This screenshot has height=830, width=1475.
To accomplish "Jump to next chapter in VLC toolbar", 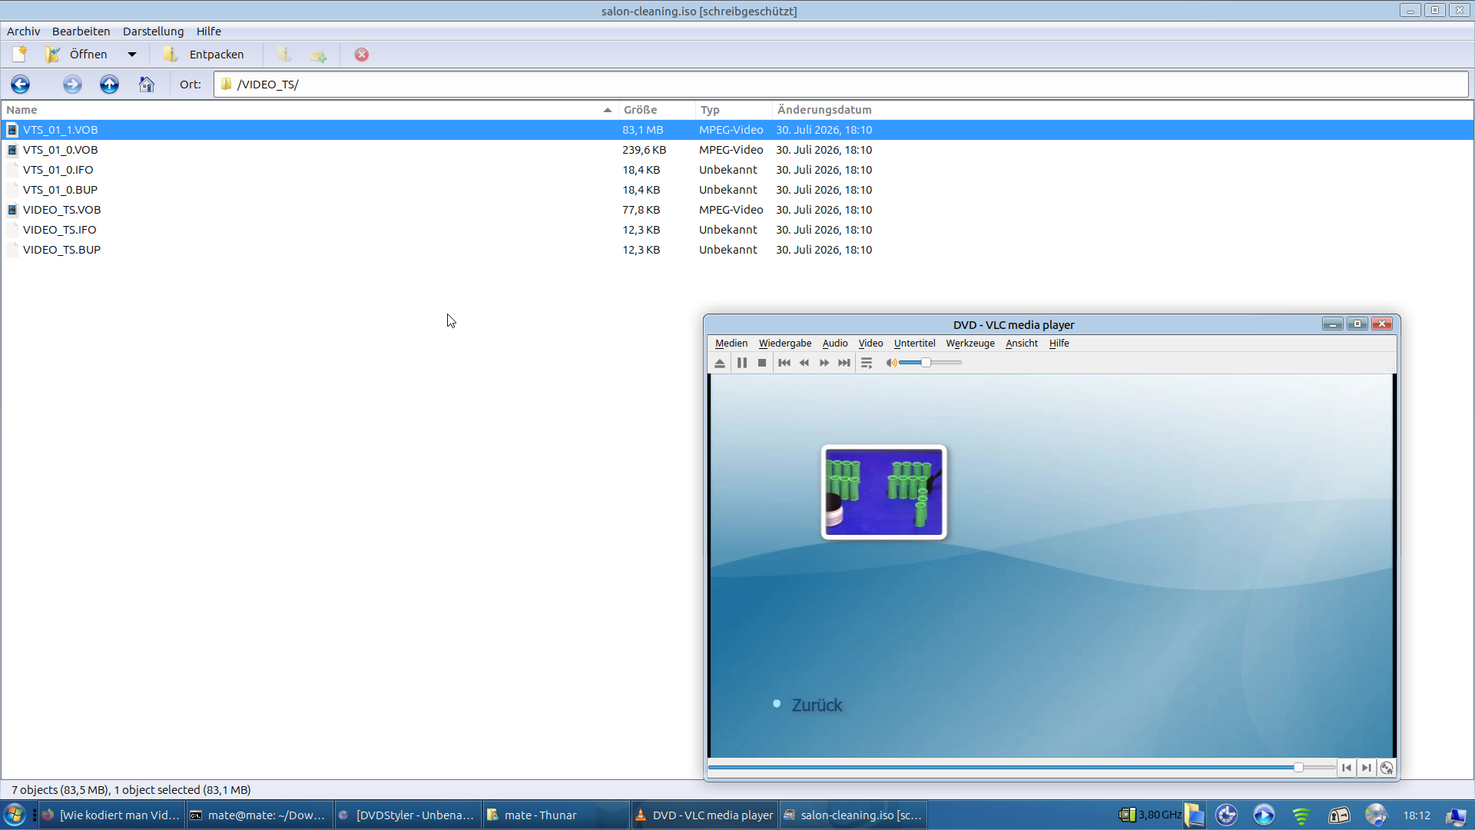I will (x=844, y=363).
